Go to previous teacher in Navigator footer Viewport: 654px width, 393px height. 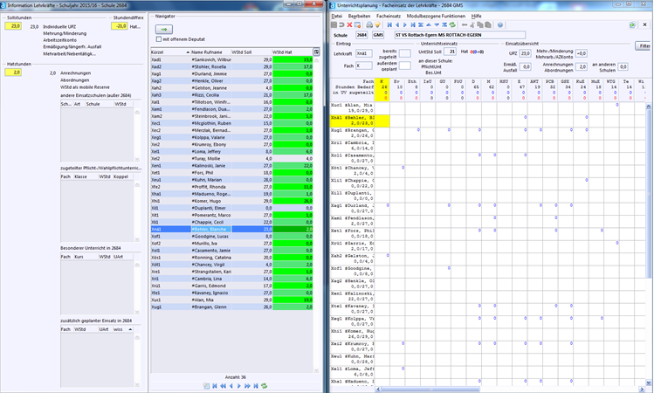[231, 386]
